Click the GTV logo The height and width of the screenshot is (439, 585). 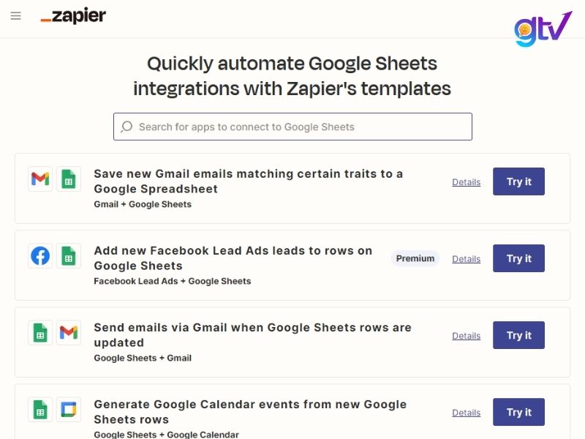click(x=543, y=28)
